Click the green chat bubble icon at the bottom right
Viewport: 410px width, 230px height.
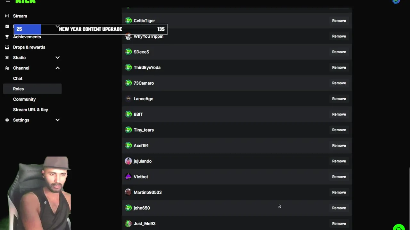tap(399, 228)
